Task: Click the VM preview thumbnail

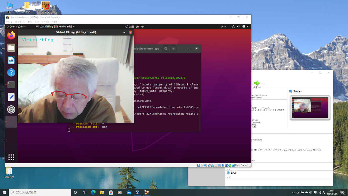Action: (310, 108)
